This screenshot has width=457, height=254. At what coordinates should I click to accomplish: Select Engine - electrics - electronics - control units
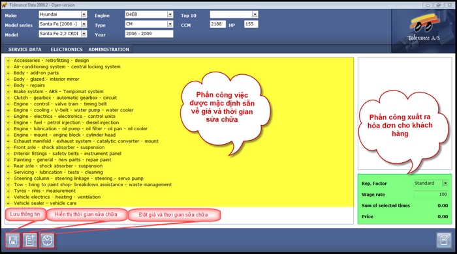tap(65, 116)
